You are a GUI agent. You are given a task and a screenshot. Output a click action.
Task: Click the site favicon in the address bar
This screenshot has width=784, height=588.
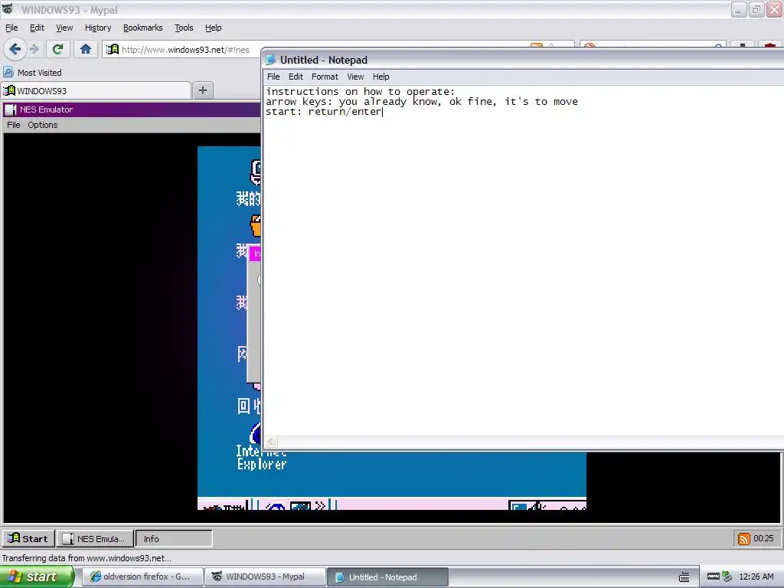113,49
